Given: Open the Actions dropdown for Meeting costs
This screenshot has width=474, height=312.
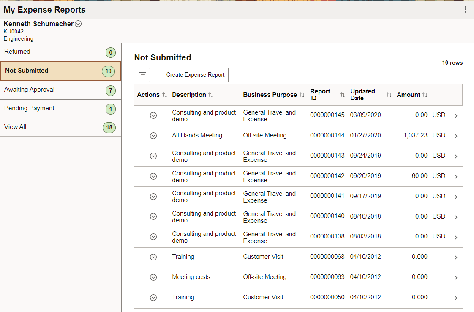Looking at the screenshot, I should click(153, 277).
